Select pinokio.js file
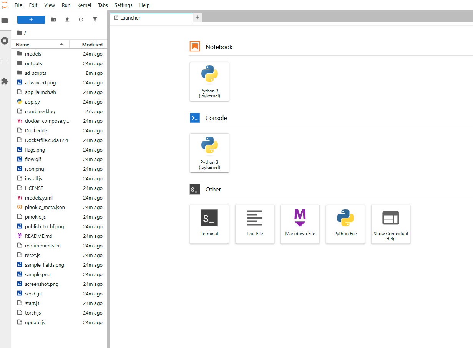This screenshot has height=348, width=473. 59,217
